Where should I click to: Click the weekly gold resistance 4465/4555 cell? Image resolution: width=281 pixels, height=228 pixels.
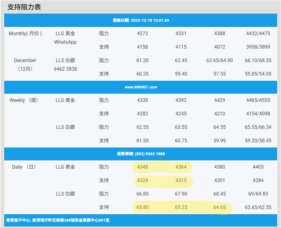coord(258,100)
